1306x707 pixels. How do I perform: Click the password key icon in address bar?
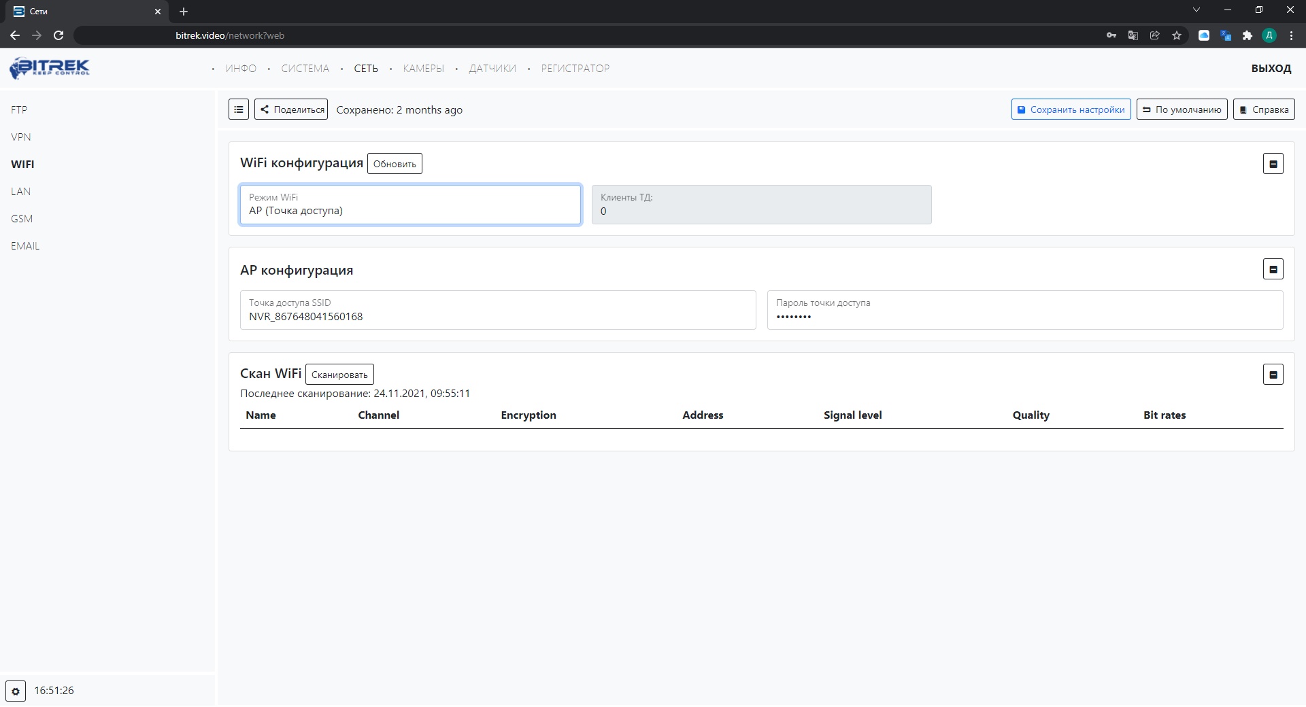(x=1111, y=35)
